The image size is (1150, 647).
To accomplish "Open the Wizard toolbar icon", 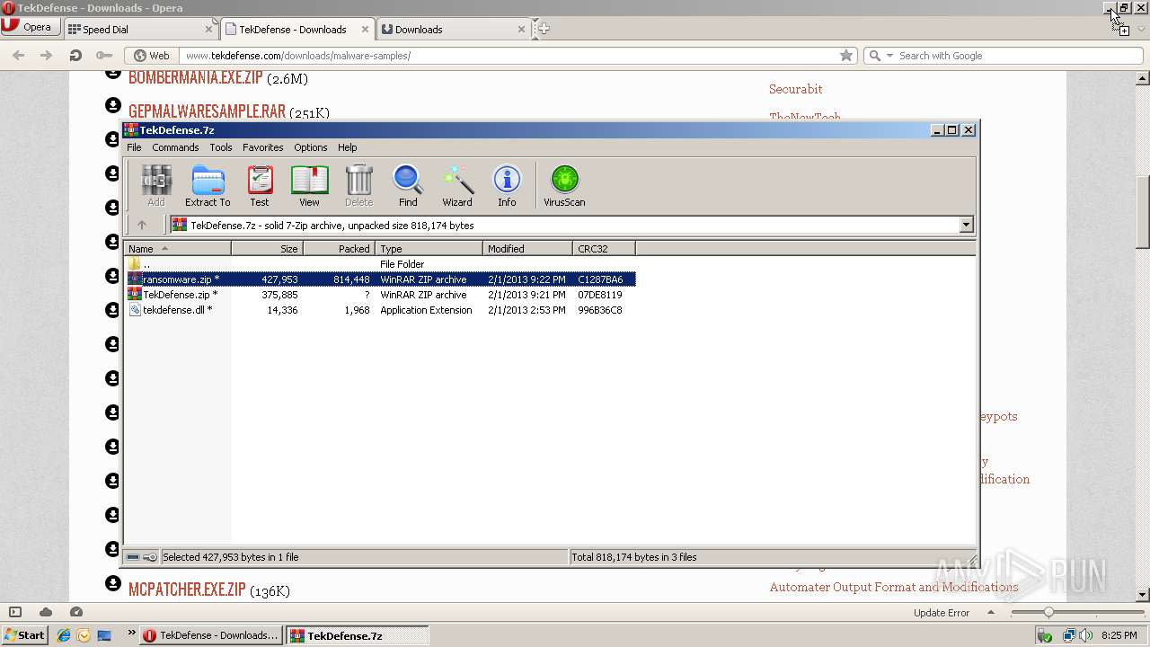I will (x=457, y=186).
